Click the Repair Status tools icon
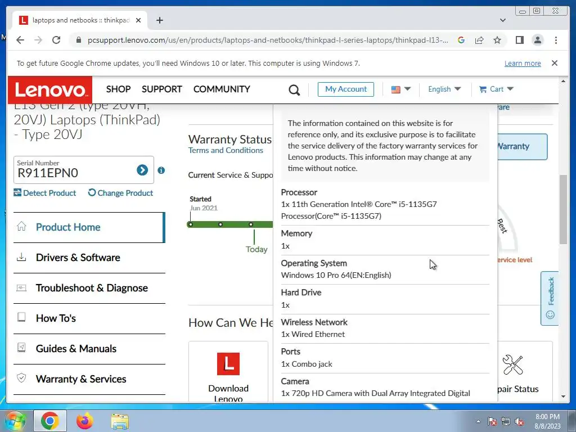The height and width of the screenshot is (432, 576). pos(512,364)
